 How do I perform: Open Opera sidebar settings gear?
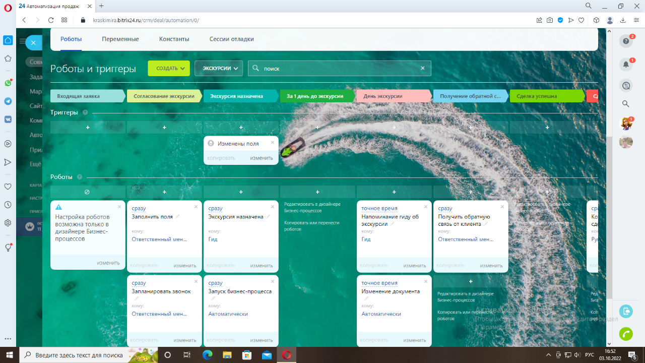click(x=8, y=223)
